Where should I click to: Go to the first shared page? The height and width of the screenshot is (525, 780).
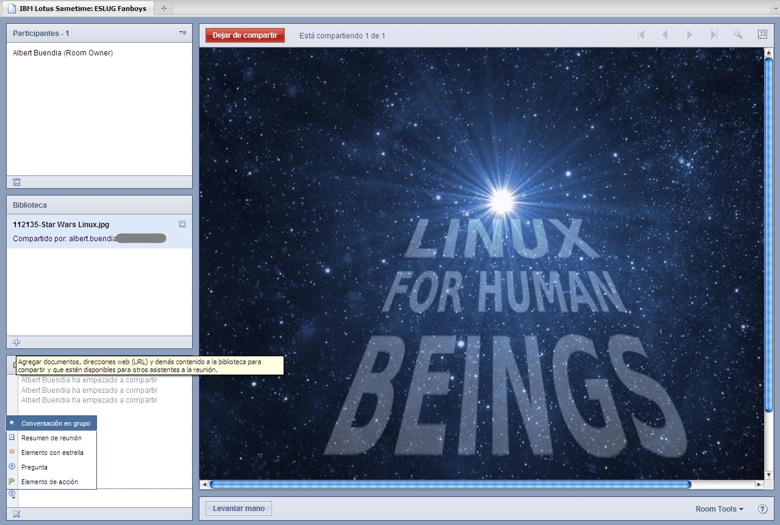[641, 35]
